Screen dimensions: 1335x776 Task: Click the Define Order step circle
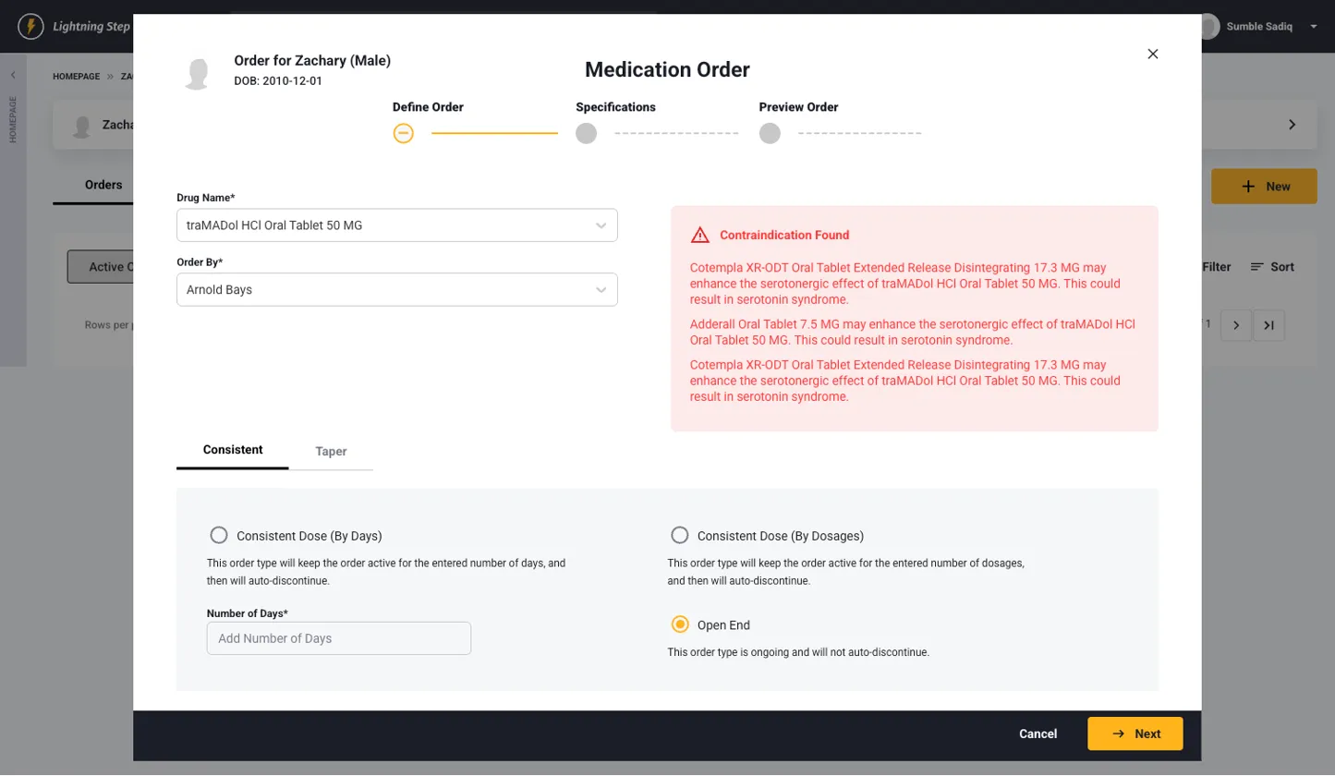(x=403, y=133)
